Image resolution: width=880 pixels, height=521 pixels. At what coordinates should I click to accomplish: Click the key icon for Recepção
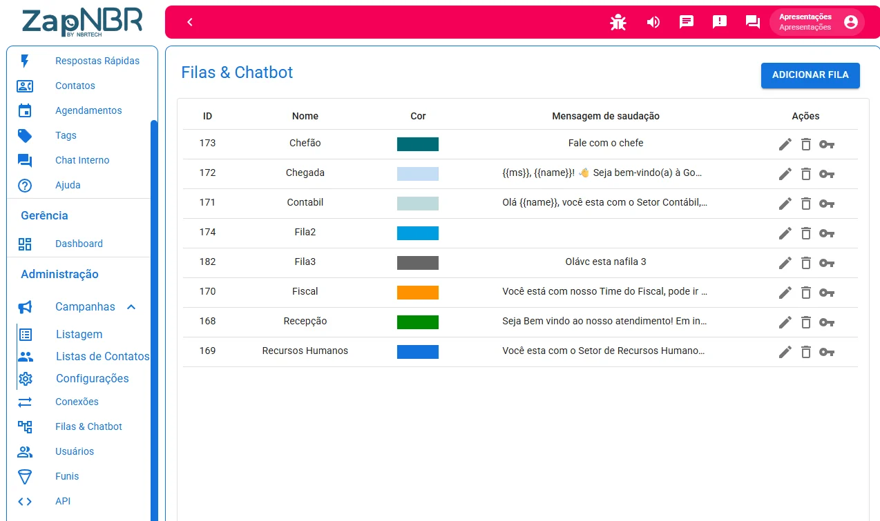(x=827, y=322)
